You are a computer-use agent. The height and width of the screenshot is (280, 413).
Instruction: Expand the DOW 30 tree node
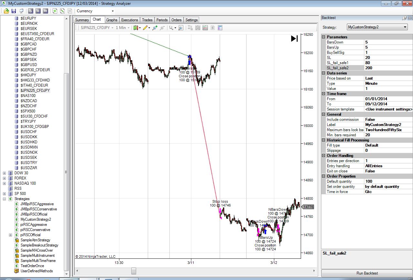tap(4, 173)
